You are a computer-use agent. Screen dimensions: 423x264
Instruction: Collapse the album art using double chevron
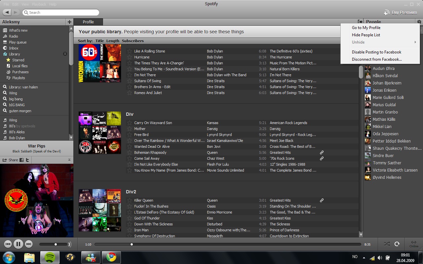point(69,160)
